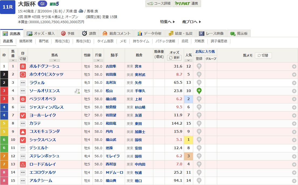
Task: Toggle the 馬メモ 切替 switch
Action: click(x=263, y=55)
